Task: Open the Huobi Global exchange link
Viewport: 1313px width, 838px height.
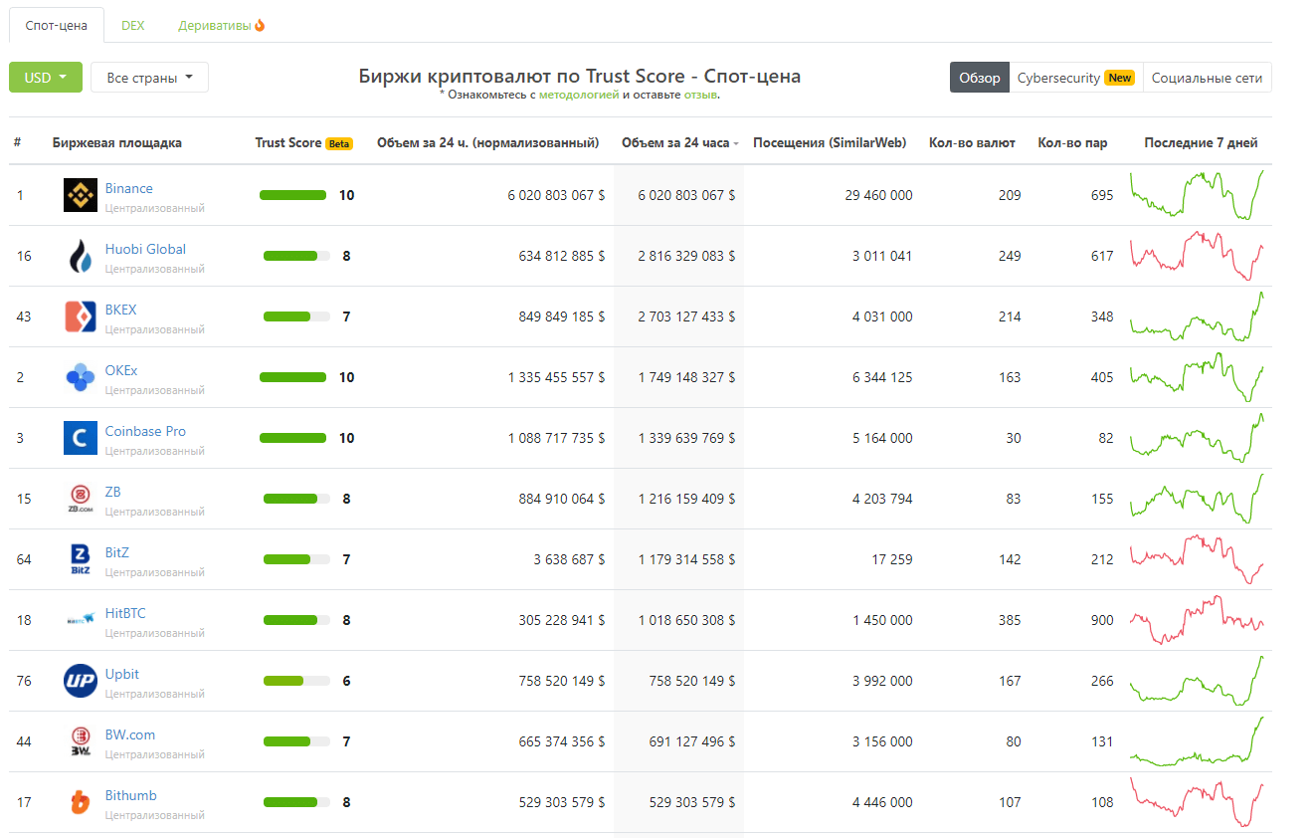Action: (x=145, y=249)
